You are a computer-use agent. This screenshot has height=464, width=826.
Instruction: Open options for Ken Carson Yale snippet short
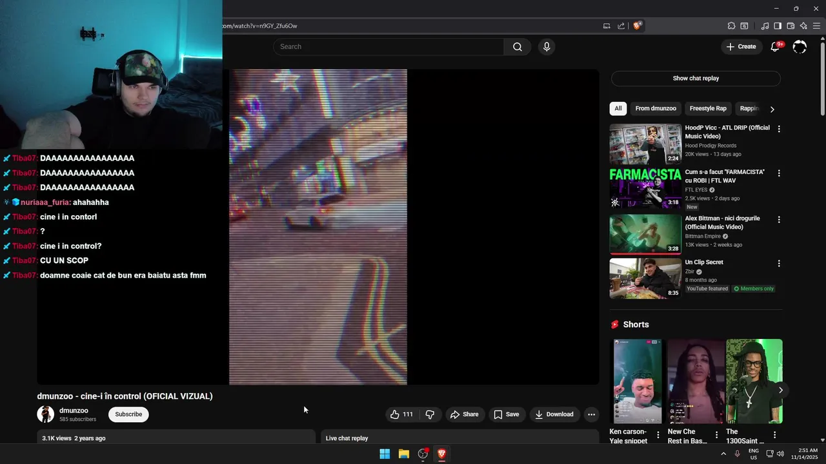point(658,435)
